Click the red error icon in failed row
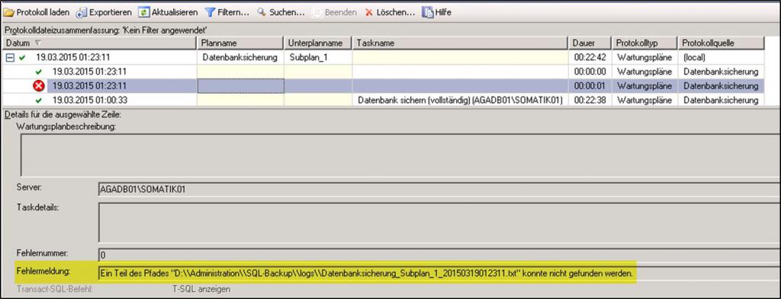The height and width of the screenshot is (299, 781). [x=38, y=86]
